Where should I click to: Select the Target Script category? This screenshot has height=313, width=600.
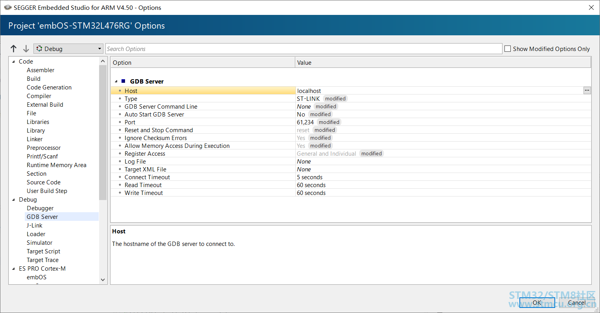(x=44, y=251)
